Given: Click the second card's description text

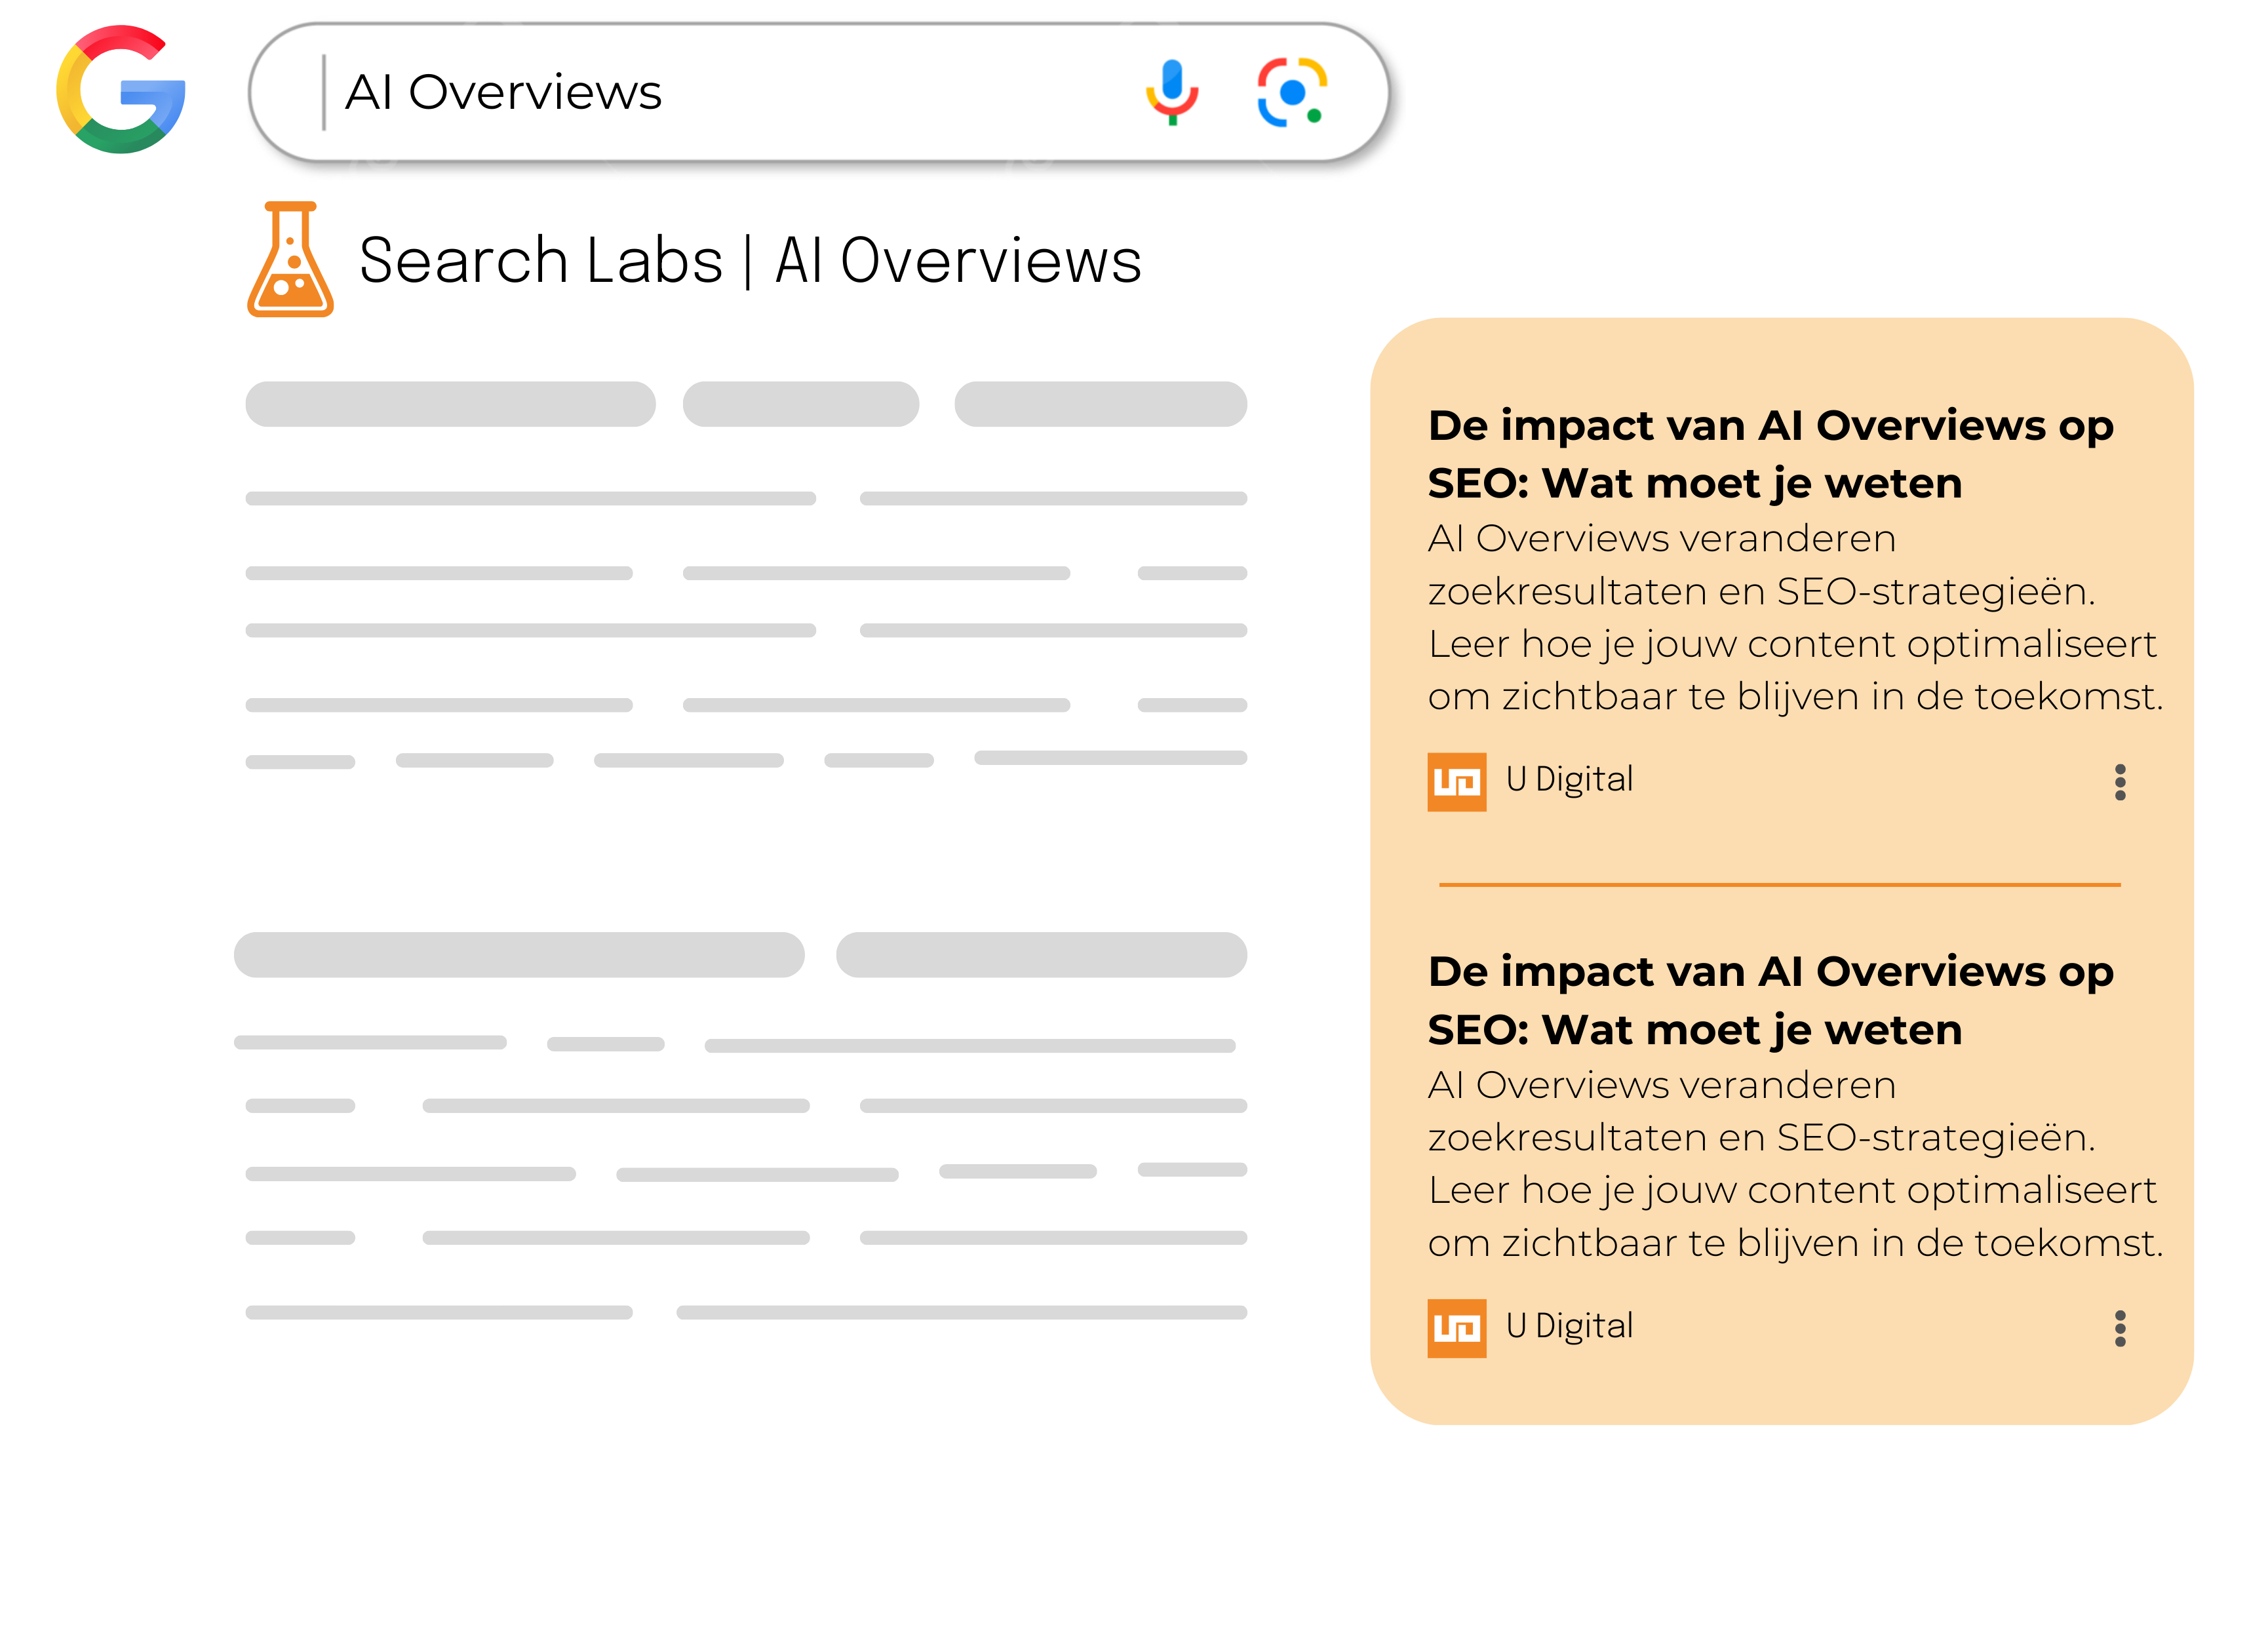Looking at the screenshot, I should (x=1794, y=1164).
